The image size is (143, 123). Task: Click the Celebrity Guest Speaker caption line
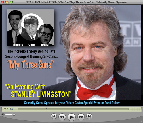point(72,103)
